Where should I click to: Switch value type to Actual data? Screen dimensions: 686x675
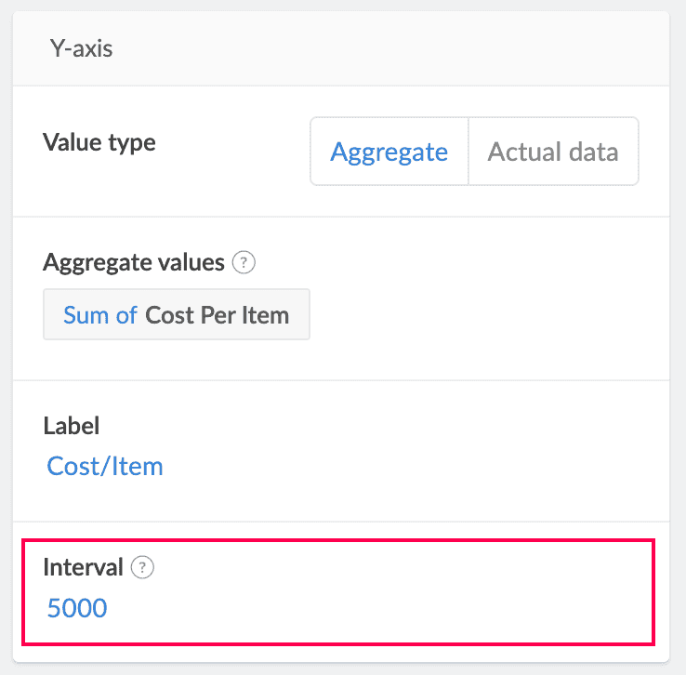(x=553, y=152)
